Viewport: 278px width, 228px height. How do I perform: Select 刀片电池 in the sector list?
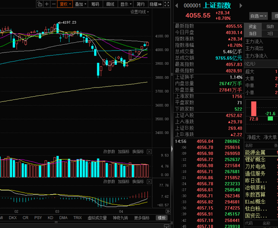[x=255, y=167]
